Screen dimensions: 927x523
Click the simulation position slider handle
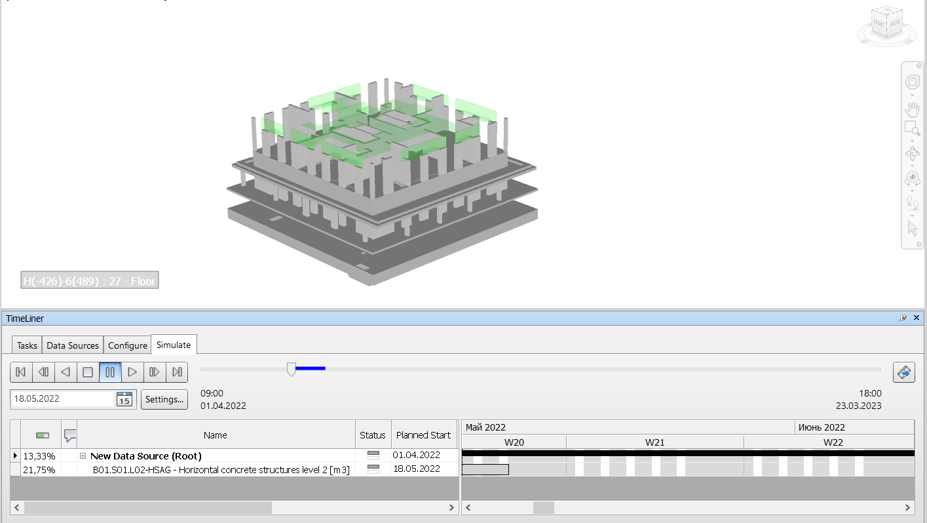(x=292, y=370)
